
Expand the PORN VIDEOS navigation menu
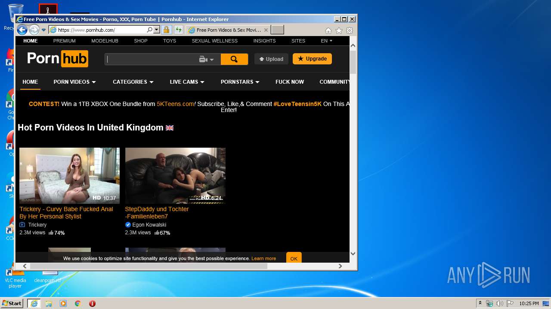(x=74, y=82)
